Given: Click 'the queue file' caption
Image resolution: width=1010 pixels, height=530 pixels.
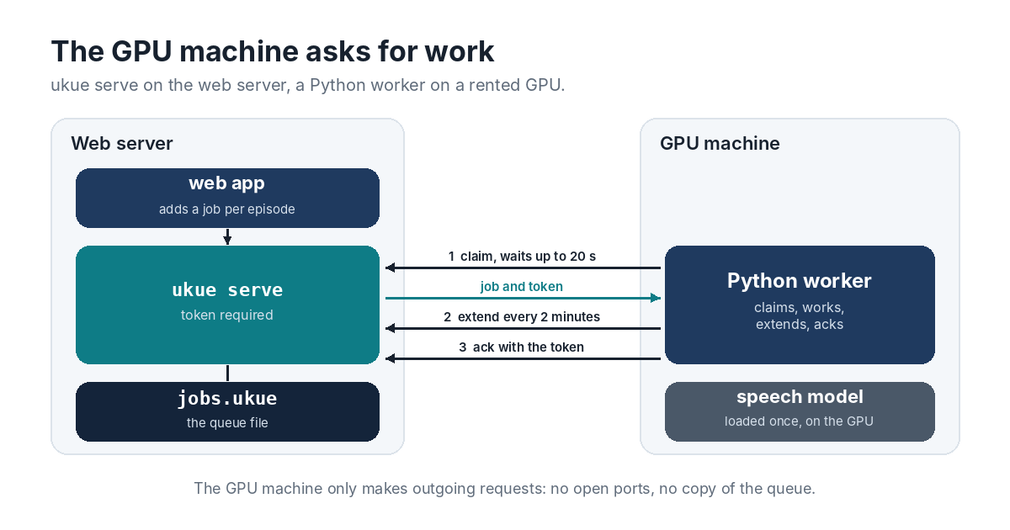Looking at the screenshot, I should coord(227,423).
